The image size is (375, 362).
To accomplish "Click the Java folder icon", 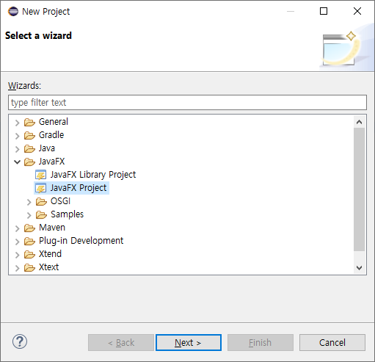I will point(29,148).
